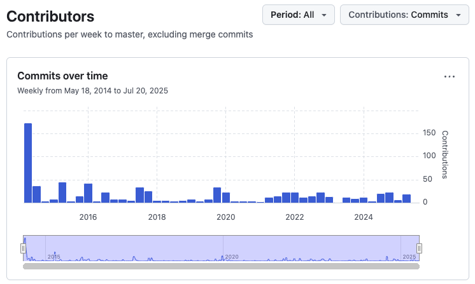Click the Contributions y-axis title
The width and height of the screenshot is (475, 284).
point(445,154)
